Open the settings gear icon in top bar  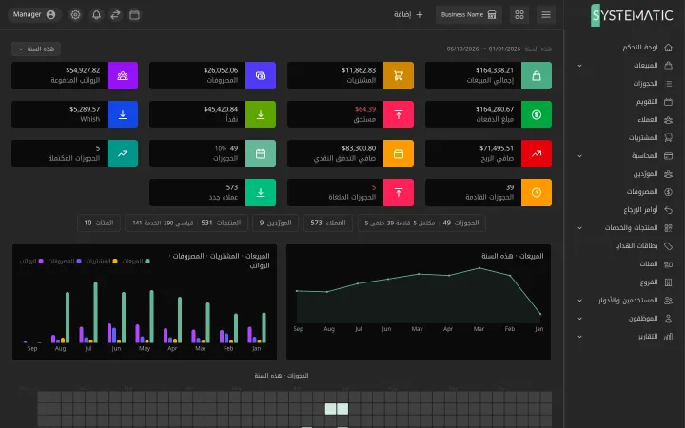click(x=75, y=15)
